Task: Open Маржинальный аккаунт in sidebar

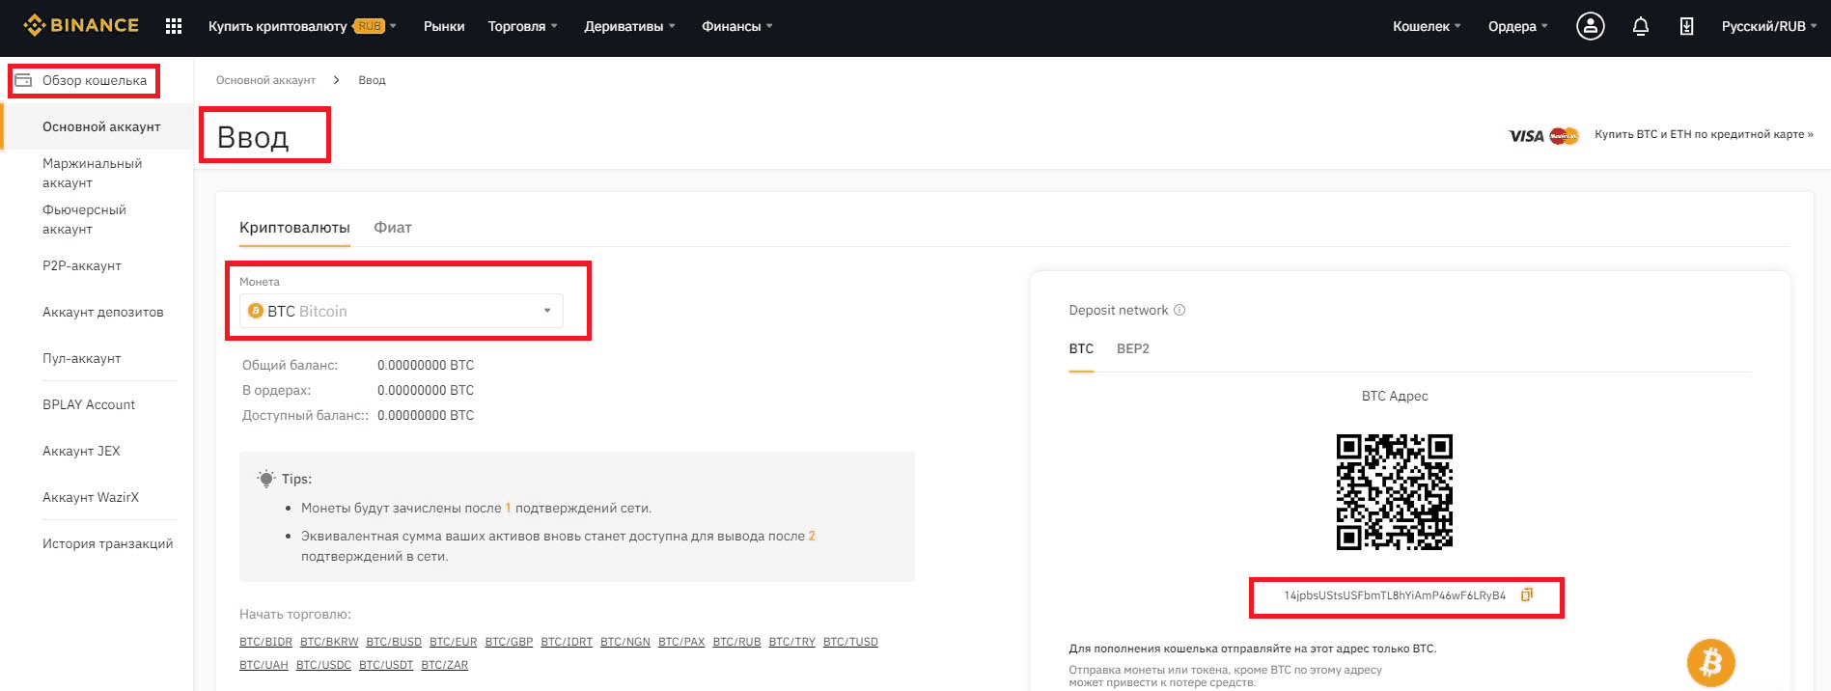Action: pos(93,173)
